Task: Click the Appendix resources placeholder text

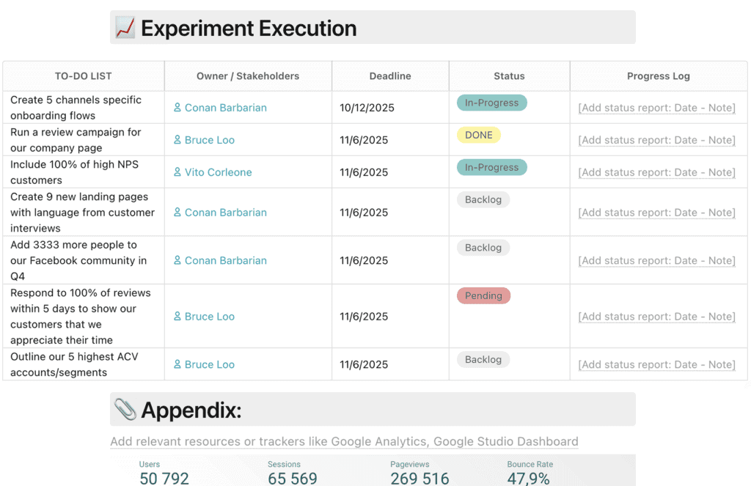Action: (344, 441)
